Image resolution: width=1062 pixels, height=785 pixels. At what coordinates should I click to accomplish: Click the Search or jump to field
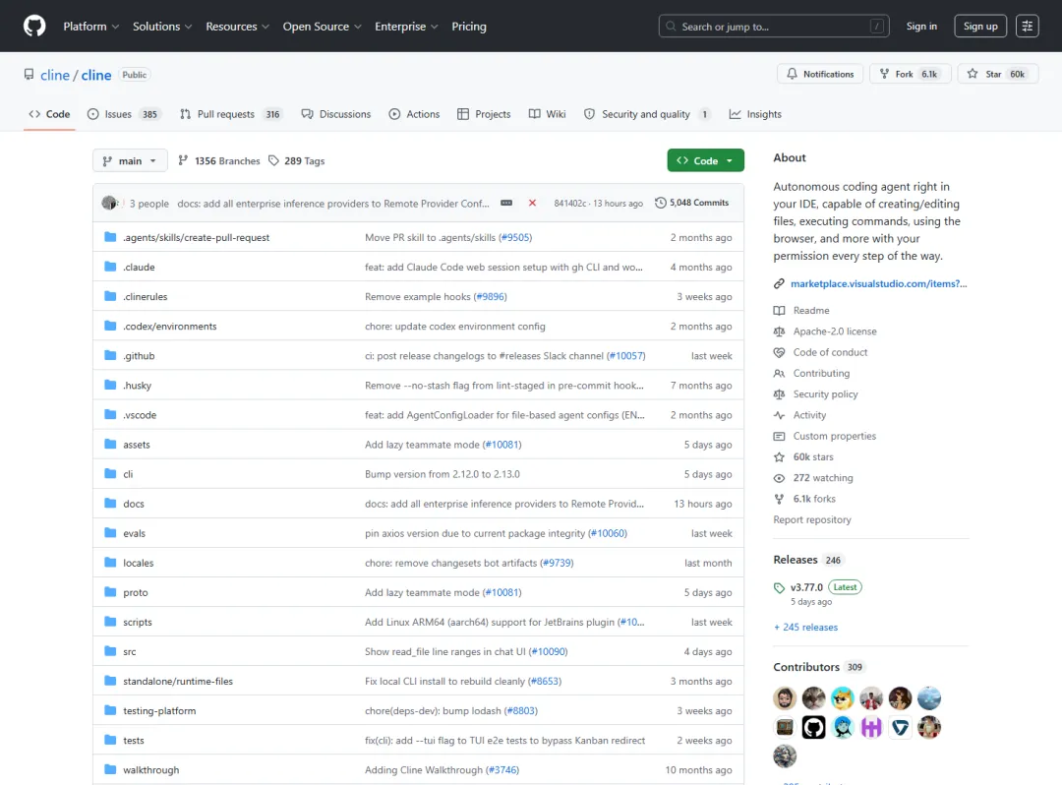pyautogui.click(x=774, y=27)
